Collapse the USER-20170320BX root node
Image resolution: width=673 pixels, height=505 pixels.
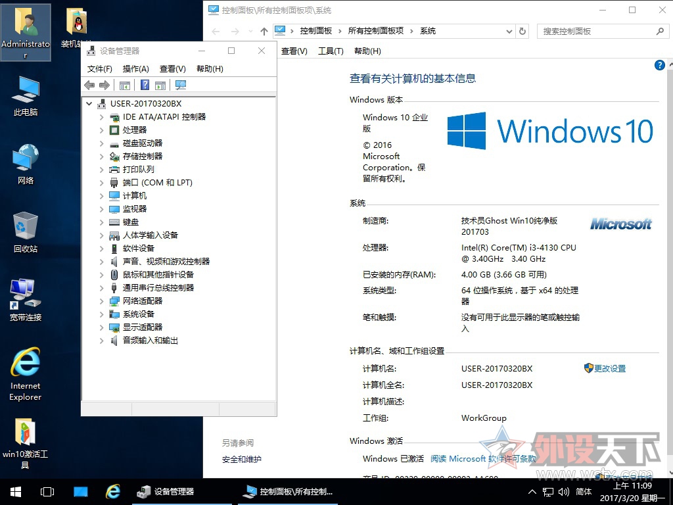coord(89,103)
